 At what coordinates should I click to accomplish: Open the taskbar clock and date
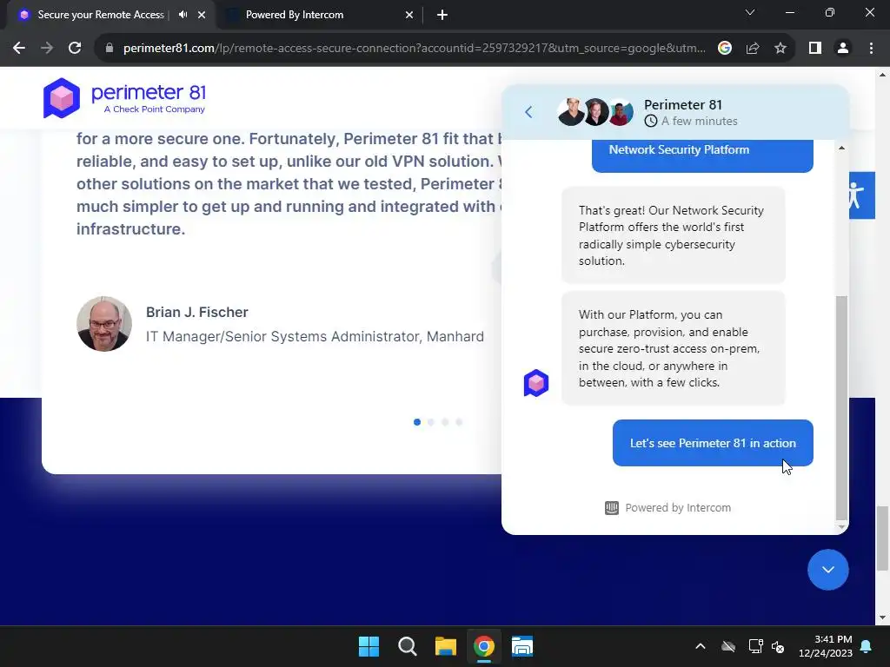click(826, 646)
